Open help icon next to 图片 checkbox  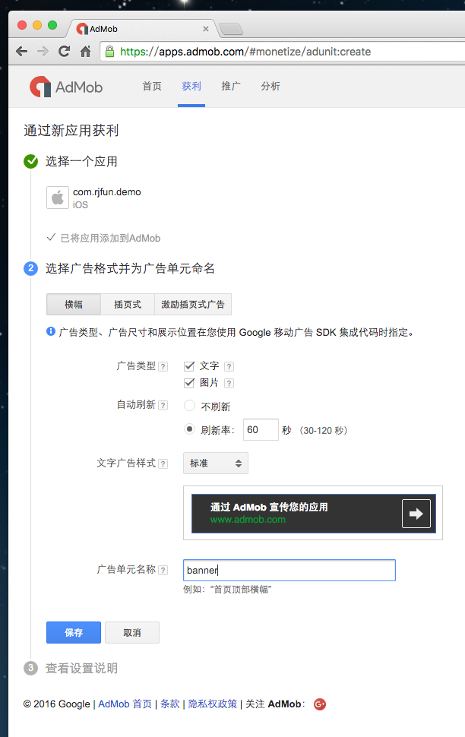229,384
